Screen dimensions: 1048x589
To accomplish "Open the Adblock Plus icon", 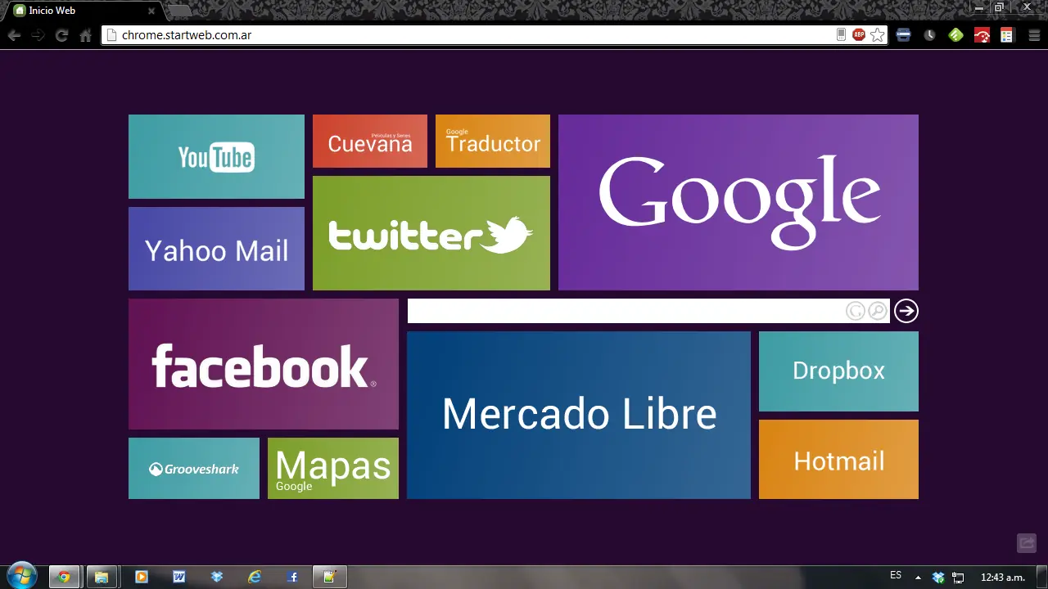I will (x=859, y=34).
